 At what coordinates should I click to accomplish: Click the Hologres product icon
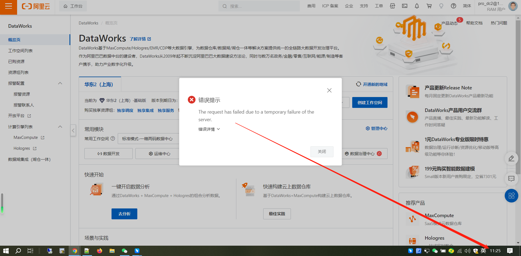(412, 241)
